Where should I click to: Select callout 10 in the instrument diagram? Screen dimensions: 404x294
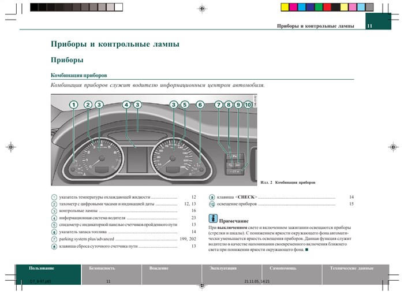click(248, 105)
